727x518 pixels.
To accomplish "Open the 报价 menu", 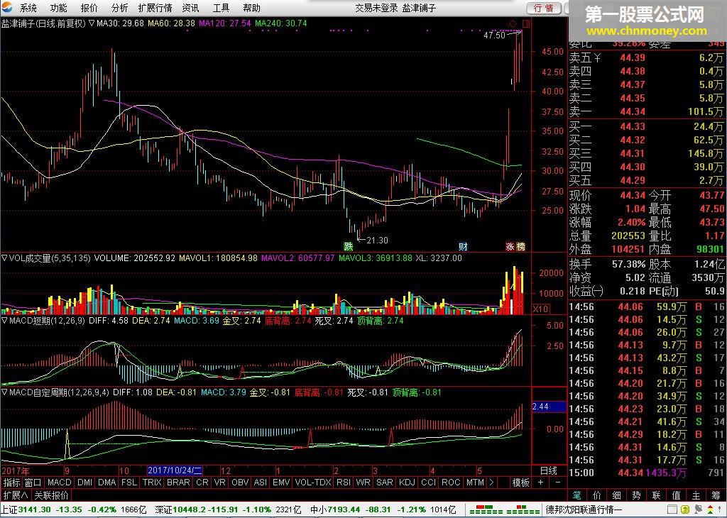I will click(x=89, y=8).
